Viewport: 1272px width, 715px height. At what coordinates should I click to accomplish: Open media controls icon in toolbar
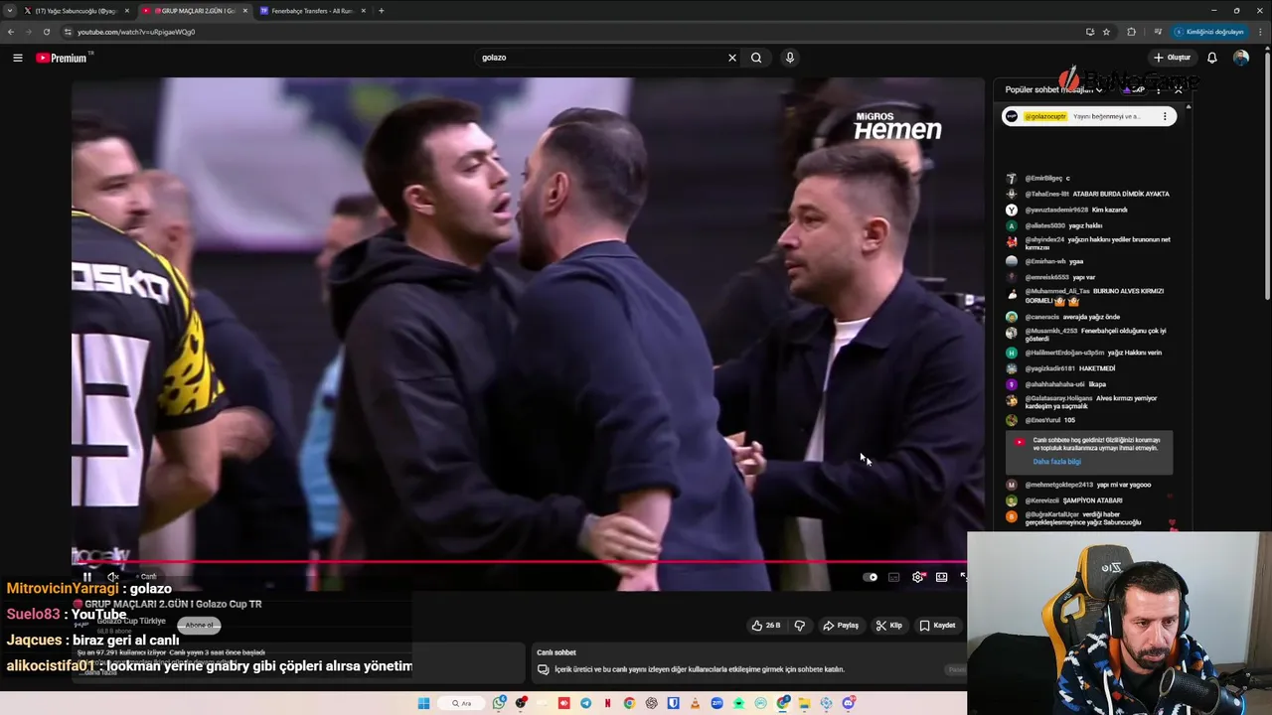(1158, 32)
